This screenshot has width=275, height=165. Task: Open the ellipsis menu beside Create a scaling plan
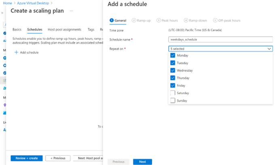coord(71,11)
